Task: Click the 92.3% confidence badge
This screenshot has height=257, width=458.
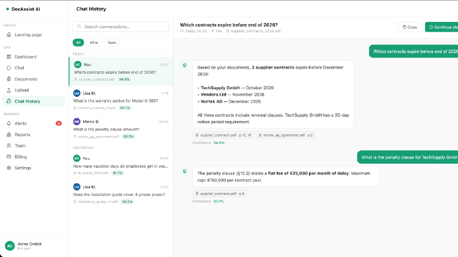Action: click(129, 137)
